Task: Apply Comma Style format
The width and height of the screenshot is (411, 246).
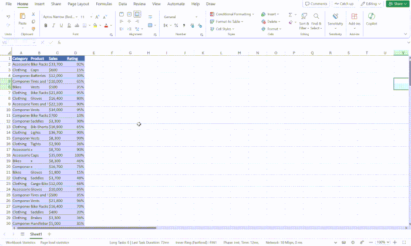Action: [184, 25]
